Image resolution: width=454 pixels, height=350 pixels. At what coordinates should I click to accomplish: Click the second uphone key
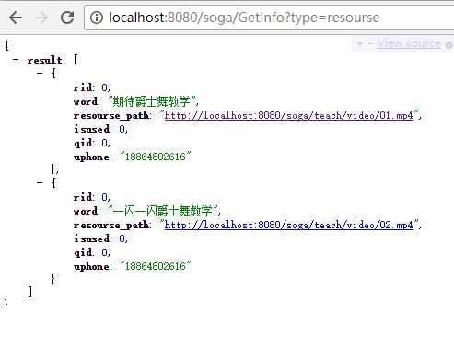click(91, 266)
